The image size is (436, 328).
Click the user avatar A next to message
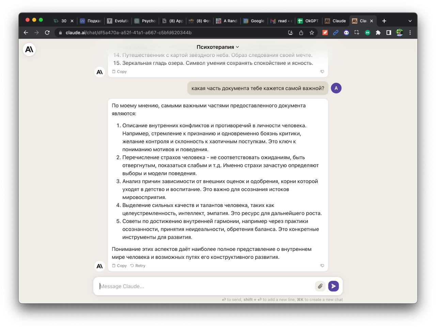(336, 88)
